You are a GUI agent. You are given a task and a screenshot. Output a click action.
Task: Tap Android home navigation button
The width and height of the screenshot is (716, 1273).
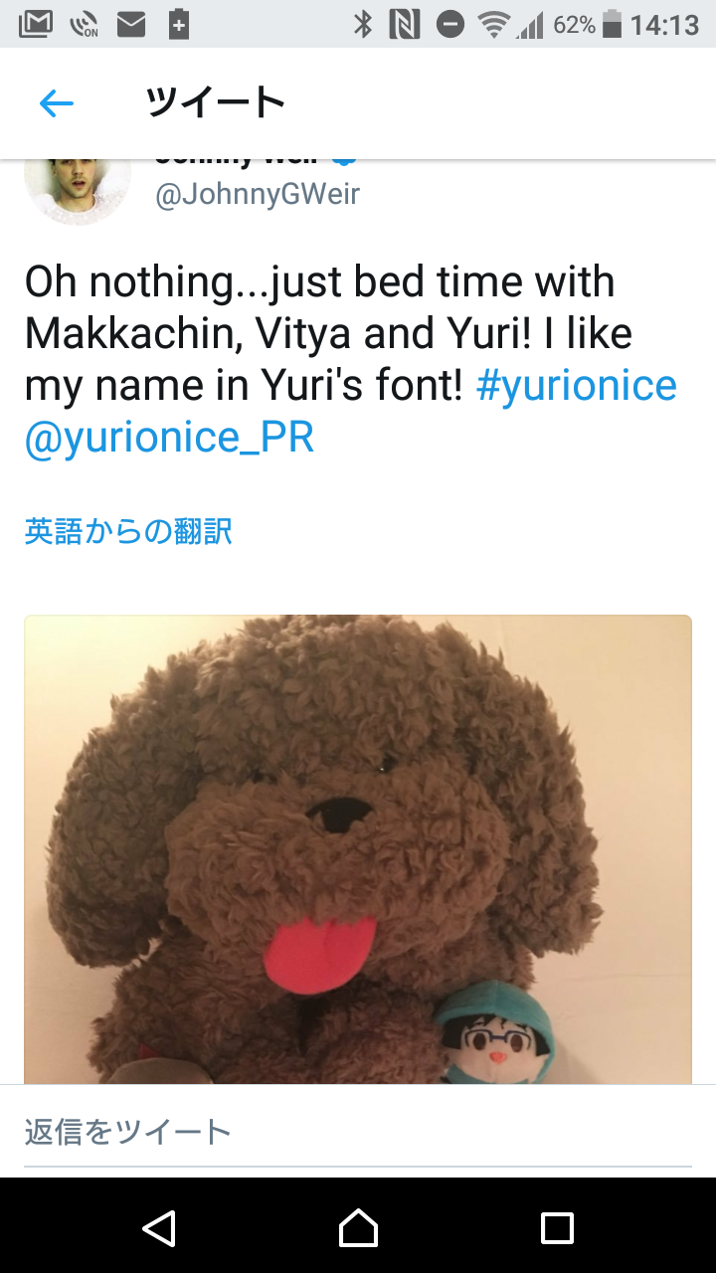tap(358, 1227)
